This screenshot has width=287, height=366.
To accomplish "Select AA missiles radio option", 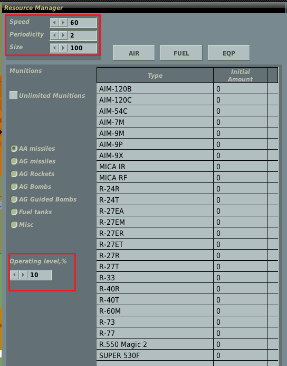I will coord(14,149).
